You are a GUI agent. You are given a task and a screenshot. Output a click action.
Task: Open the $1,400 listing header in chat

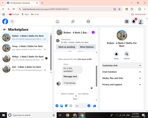76,41
